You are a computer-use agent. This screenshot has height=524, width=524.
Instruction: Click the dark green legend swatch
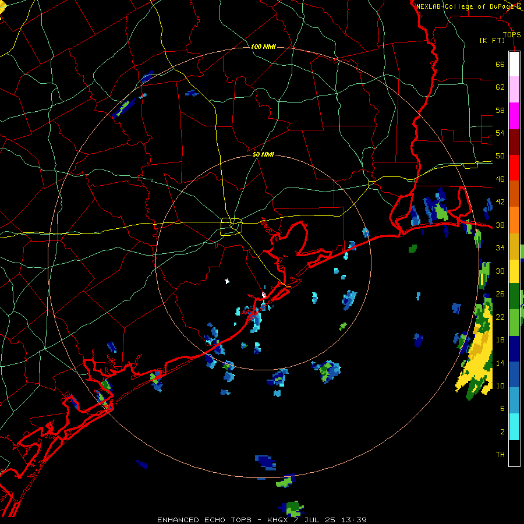(x=514, y=296)
